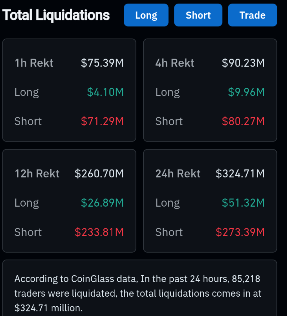Click the $75.39M 1h total value
The height and width of the screenshot is (316, 287).
point(102,63)
